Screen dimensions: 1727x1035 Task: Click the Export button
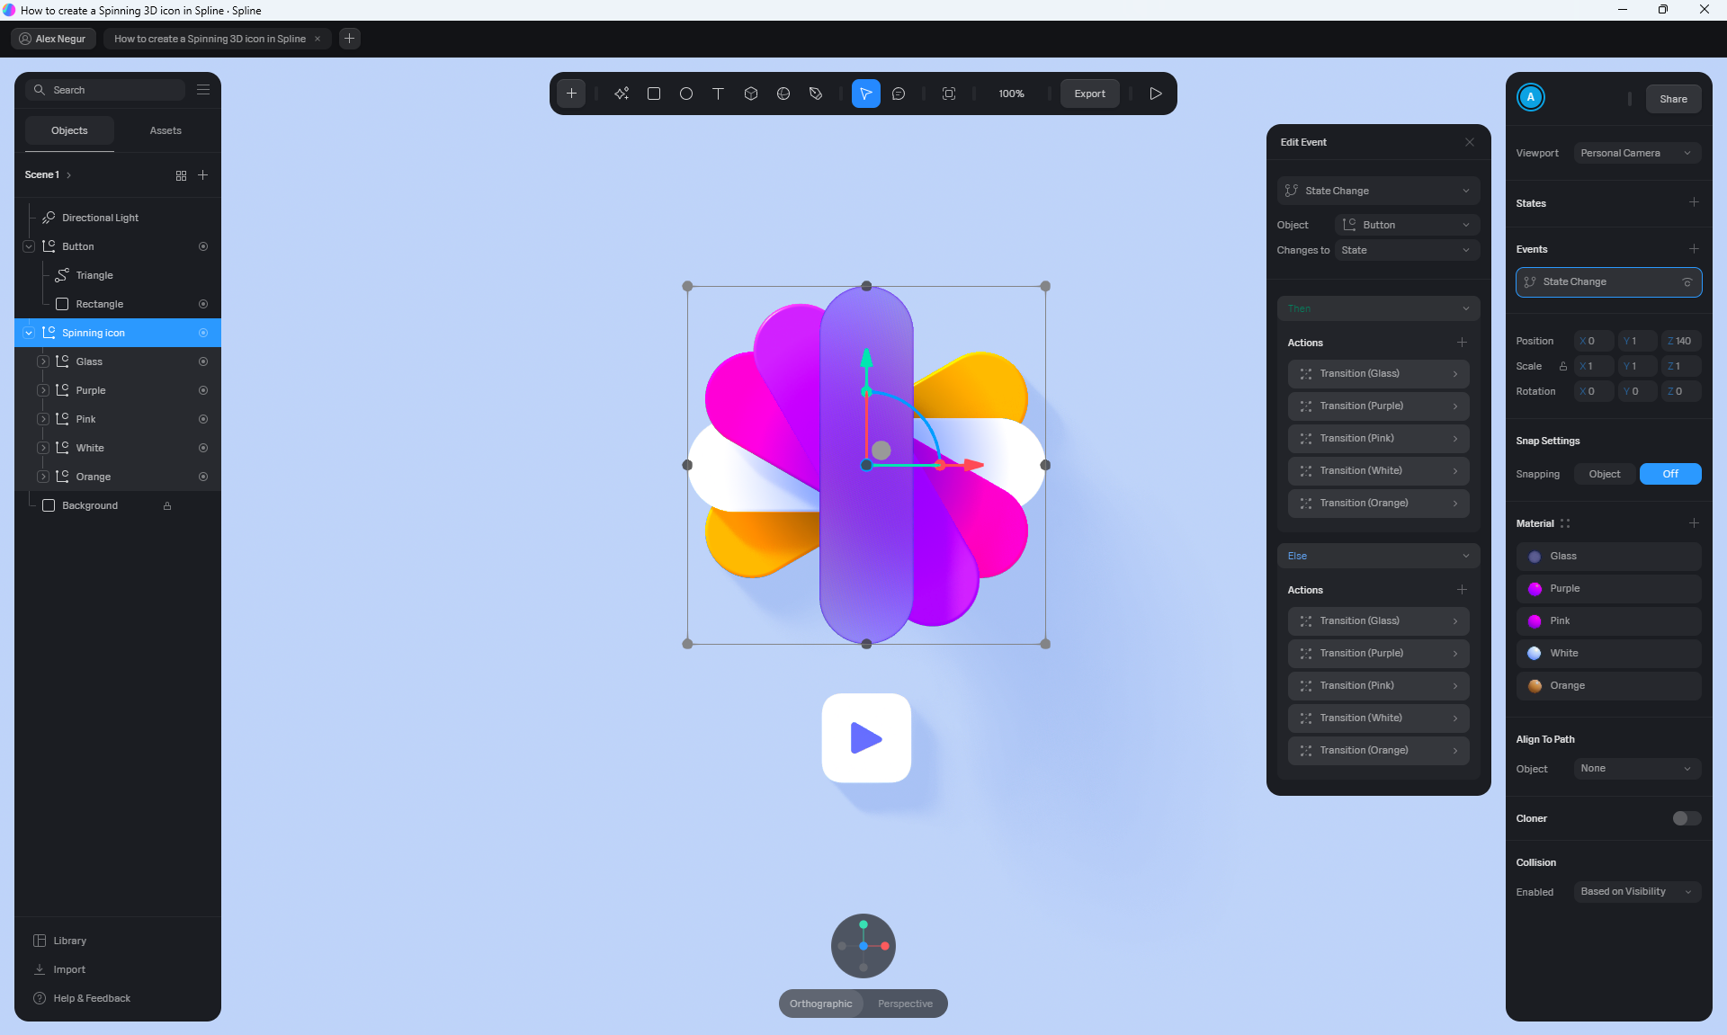coord(1089,94)
